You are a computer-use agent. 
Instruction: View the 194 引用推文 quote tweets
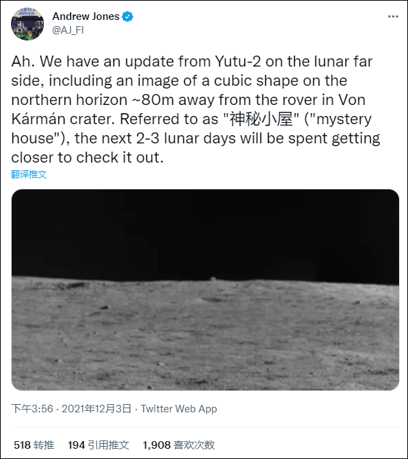(x=98, y=445)
